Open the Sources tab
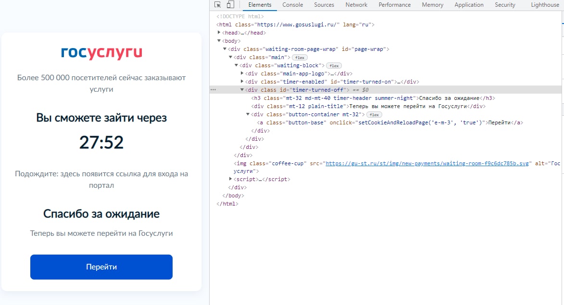The width and height of the screenshot is (564, 305). (324, 5)
